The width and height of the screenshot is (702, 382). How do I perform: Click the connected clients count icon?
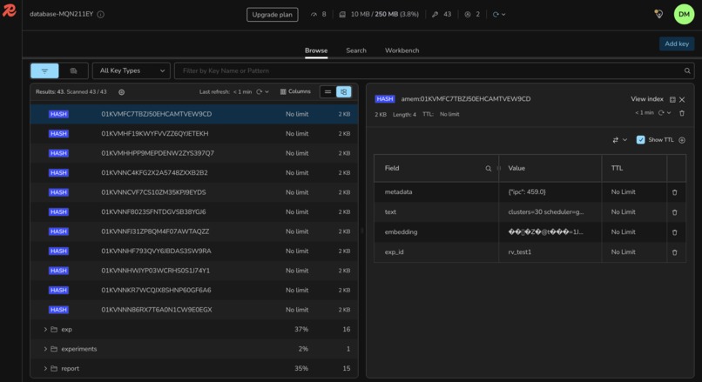pos(468,14)
